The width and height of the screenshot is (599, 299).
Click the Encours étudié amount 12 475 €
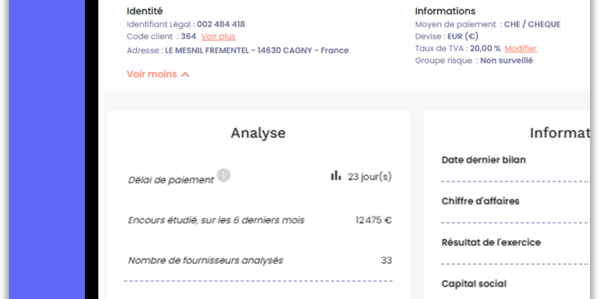[x=374, y=220]
